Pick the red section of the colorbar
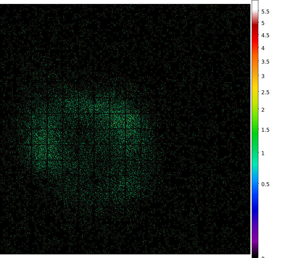 click(x=255, y=36)
